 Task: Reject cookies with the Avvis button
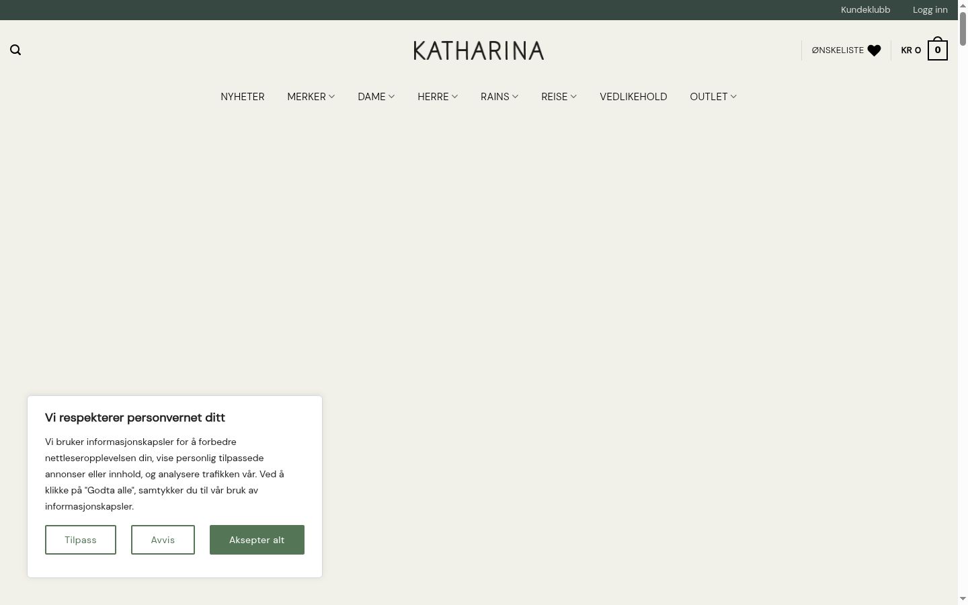coord(163,540)
